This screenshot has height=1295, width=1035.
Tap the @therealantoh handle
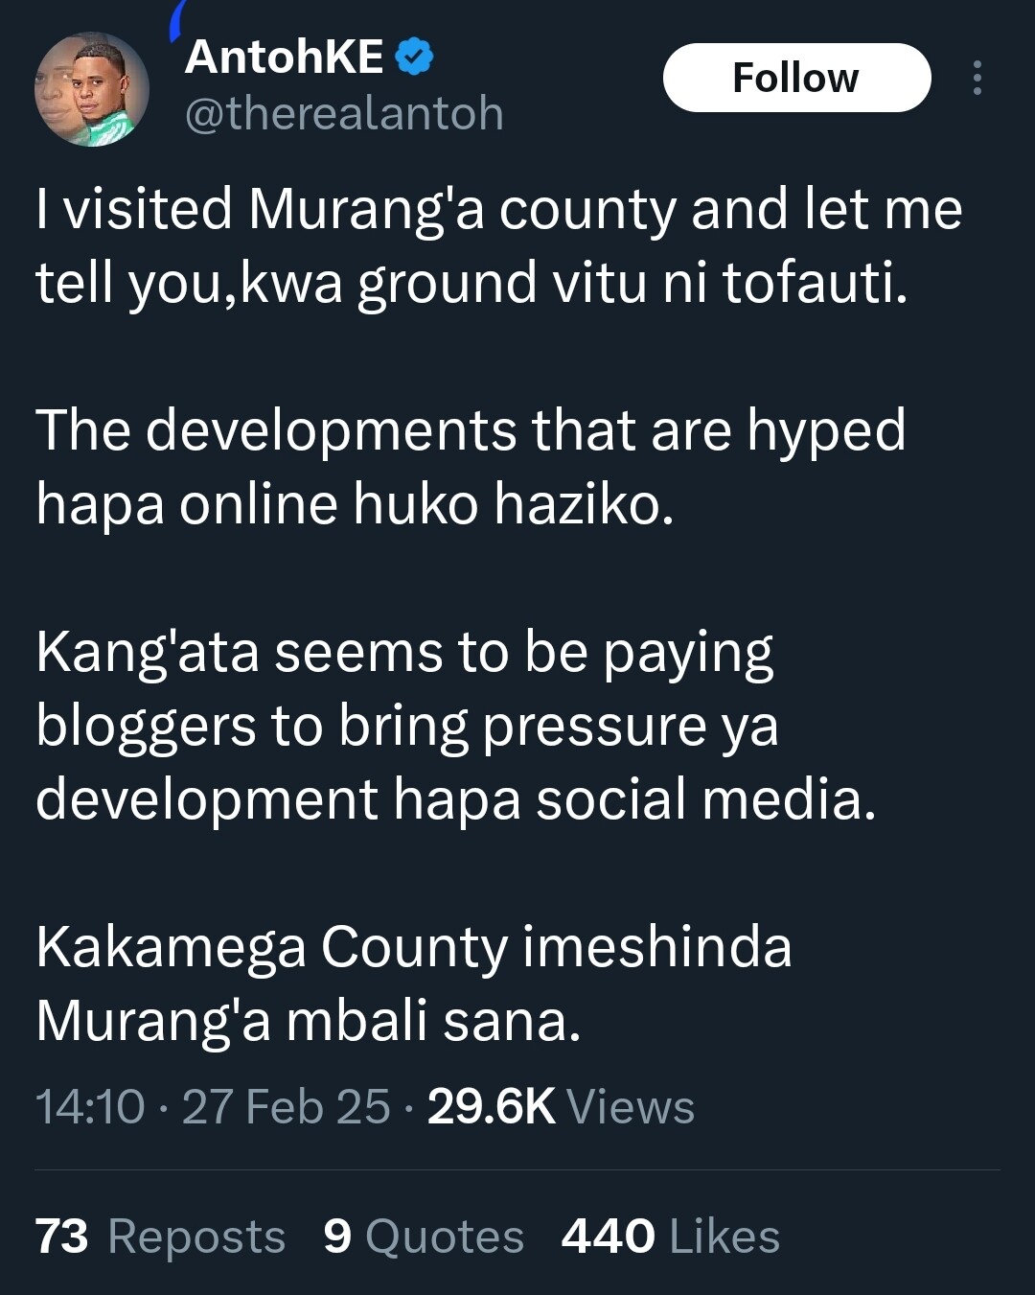[344, 113]
